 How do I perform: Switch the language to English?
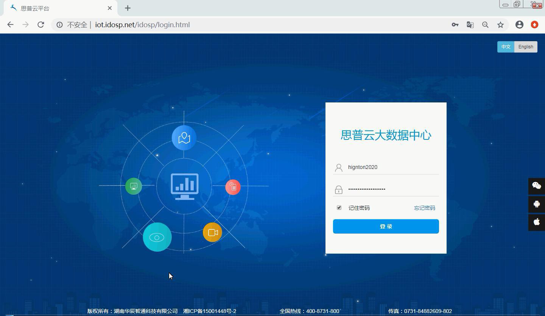tap(525, 46)
